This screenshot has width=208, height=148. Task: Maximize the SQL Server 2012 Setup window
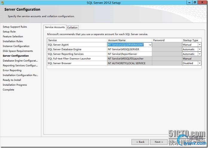pos(195,2)
